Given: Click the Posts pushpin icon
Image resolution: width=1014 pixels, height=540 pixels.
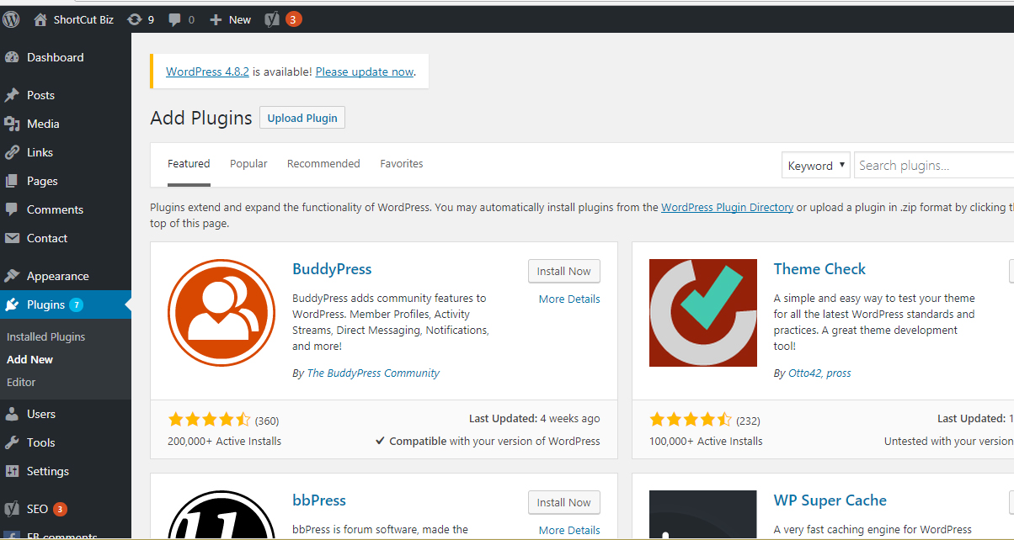Looking at the screenshot, I should (12, 95).
